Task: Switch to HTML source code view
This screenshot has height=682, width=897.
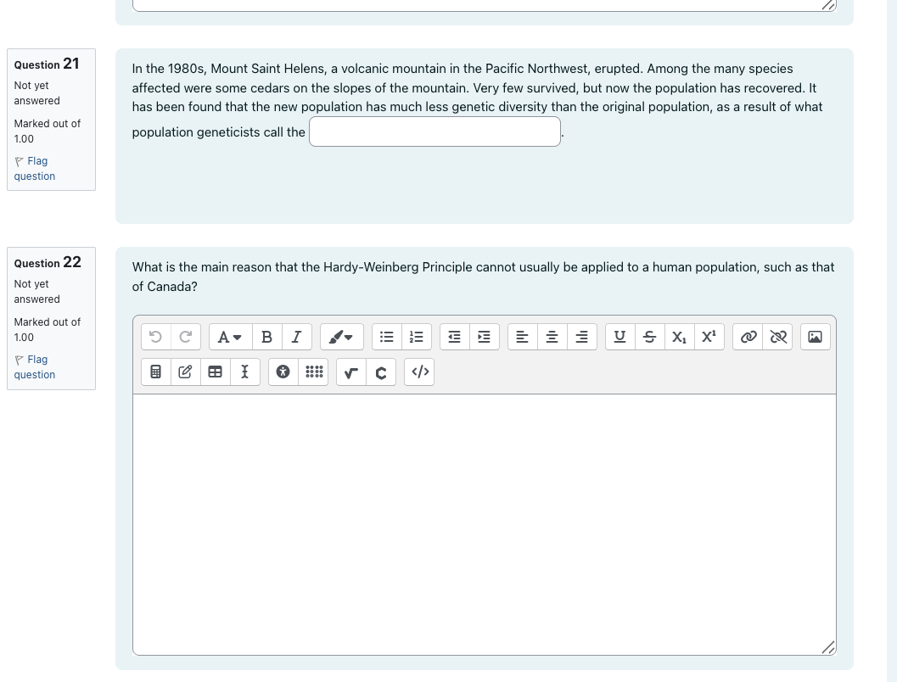Action: 419,372
